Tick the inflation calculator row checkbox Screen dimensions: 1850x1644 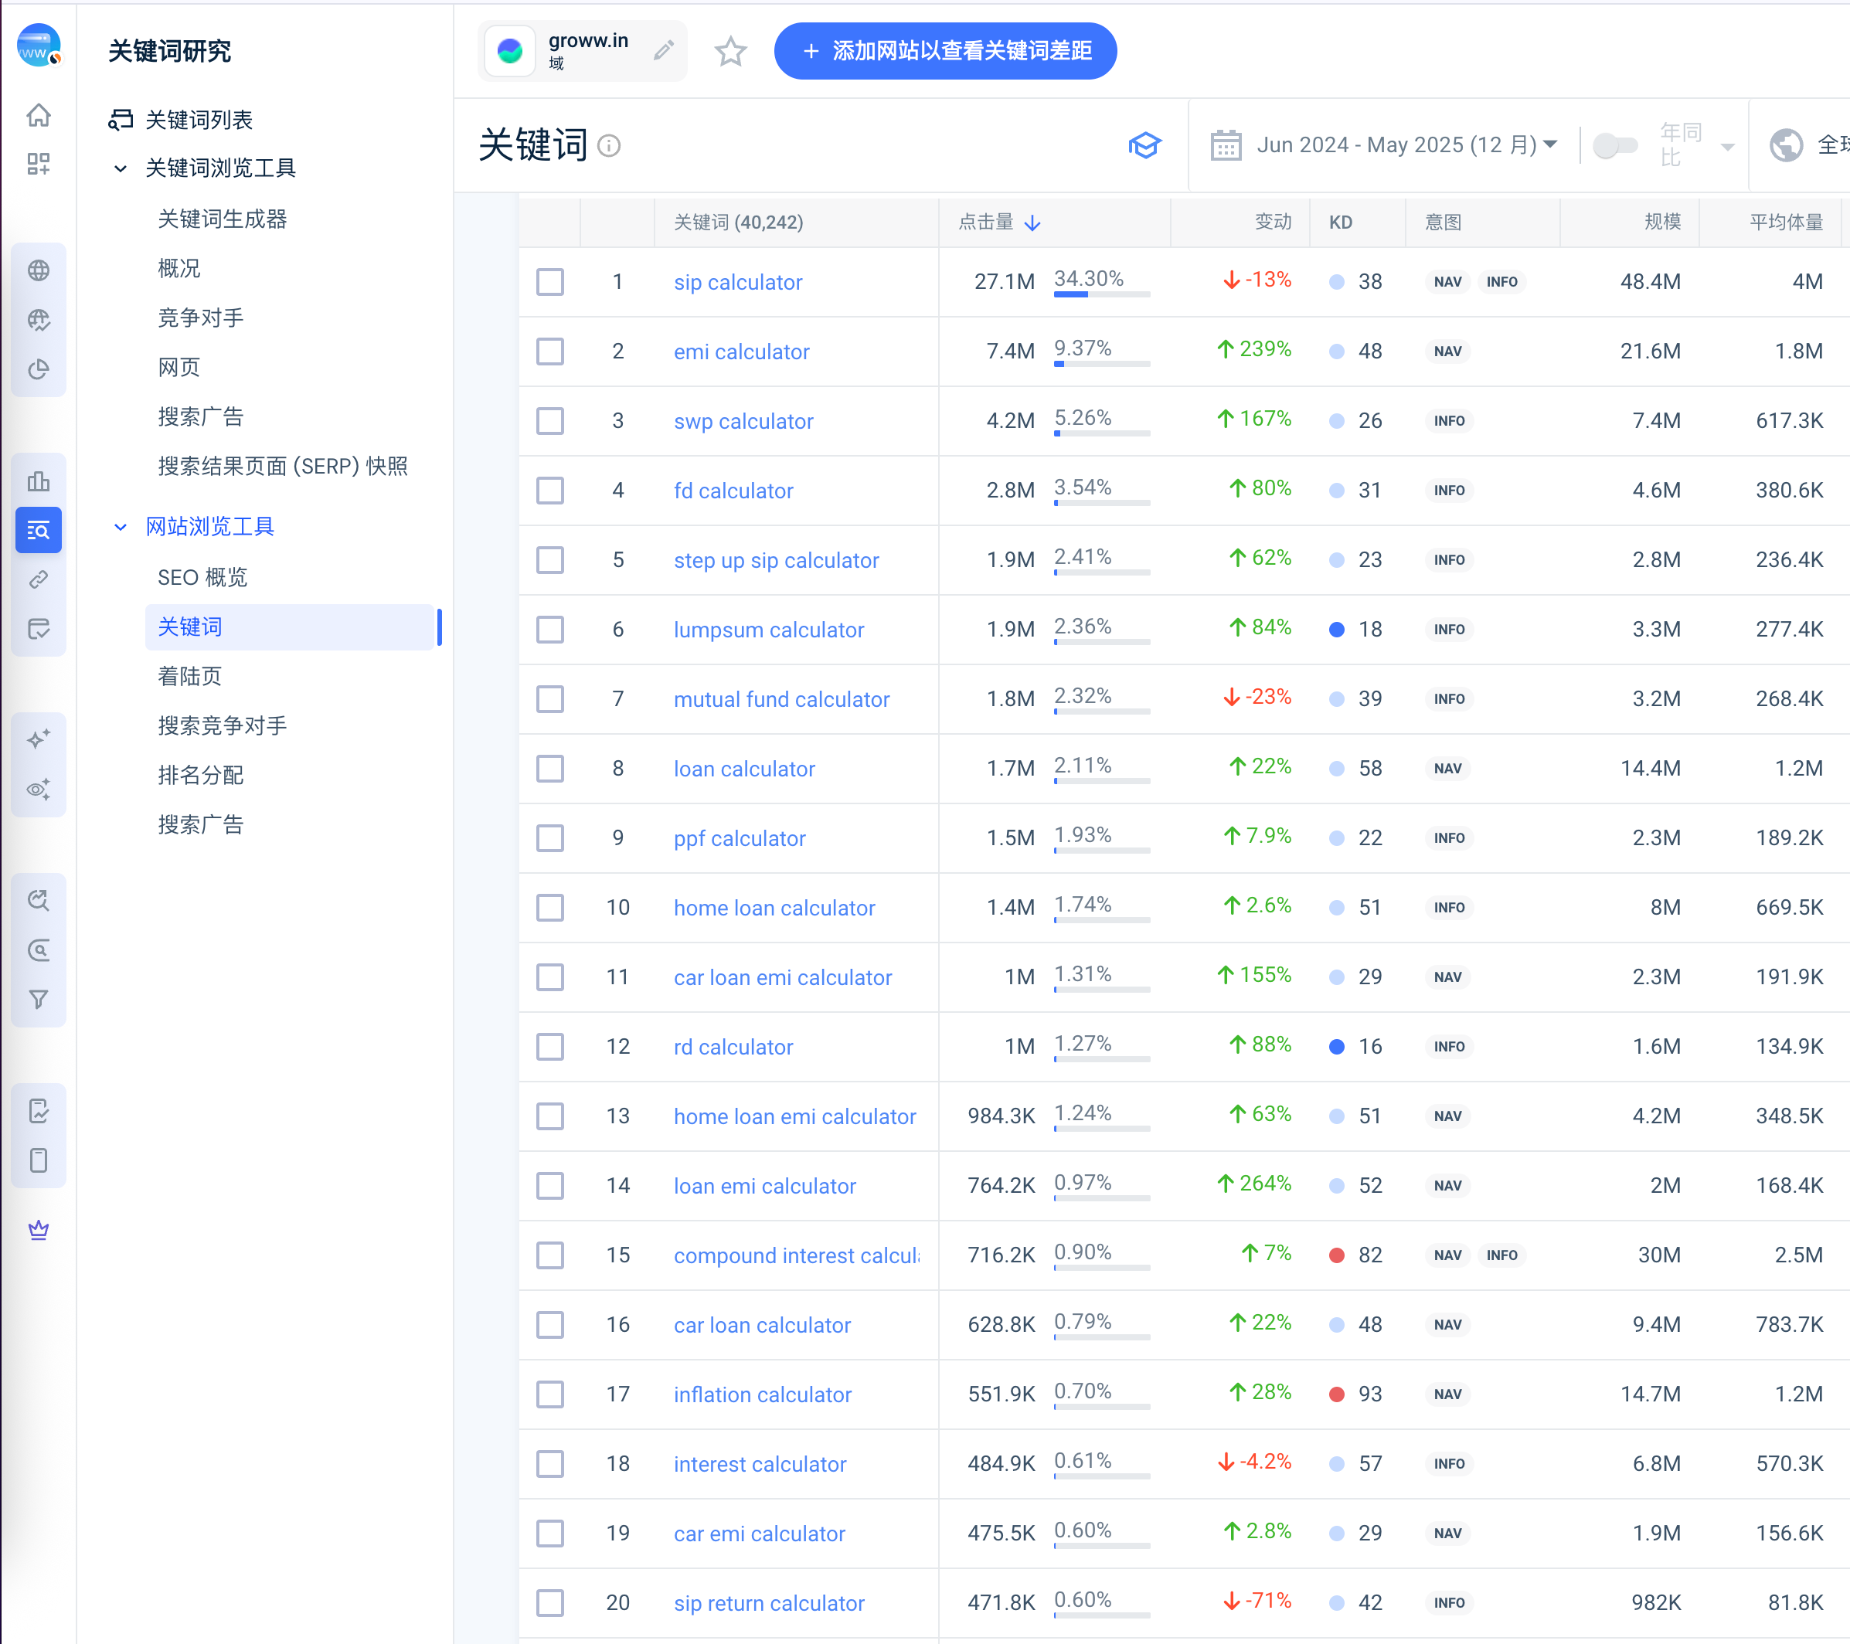point(549,1394)
